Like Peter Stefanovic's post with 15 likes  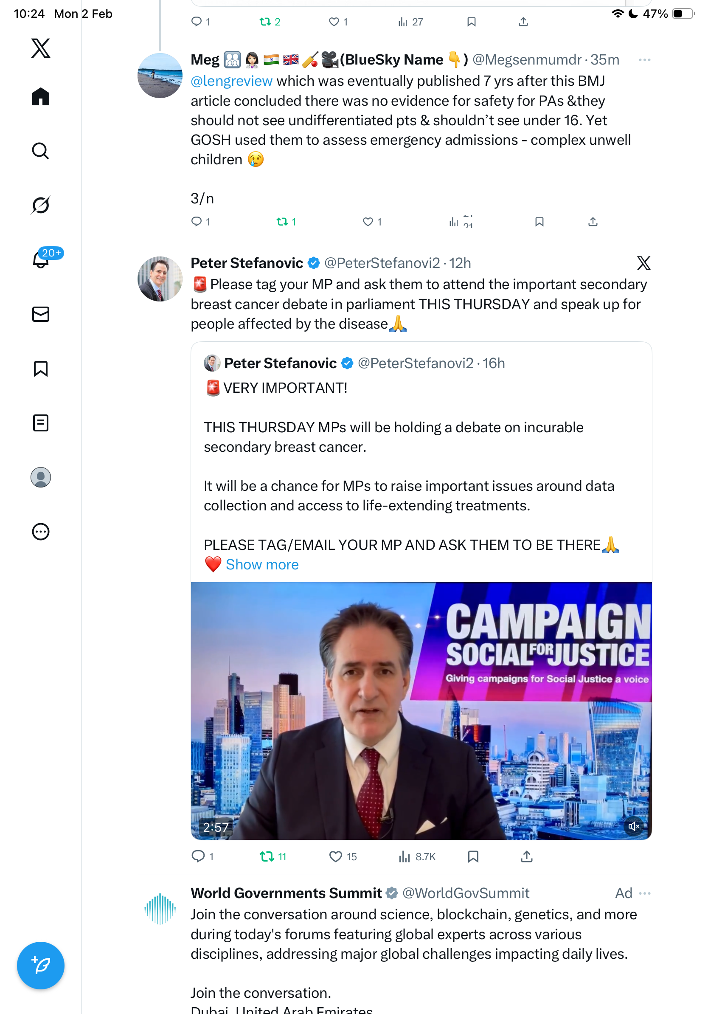(336, 857)
